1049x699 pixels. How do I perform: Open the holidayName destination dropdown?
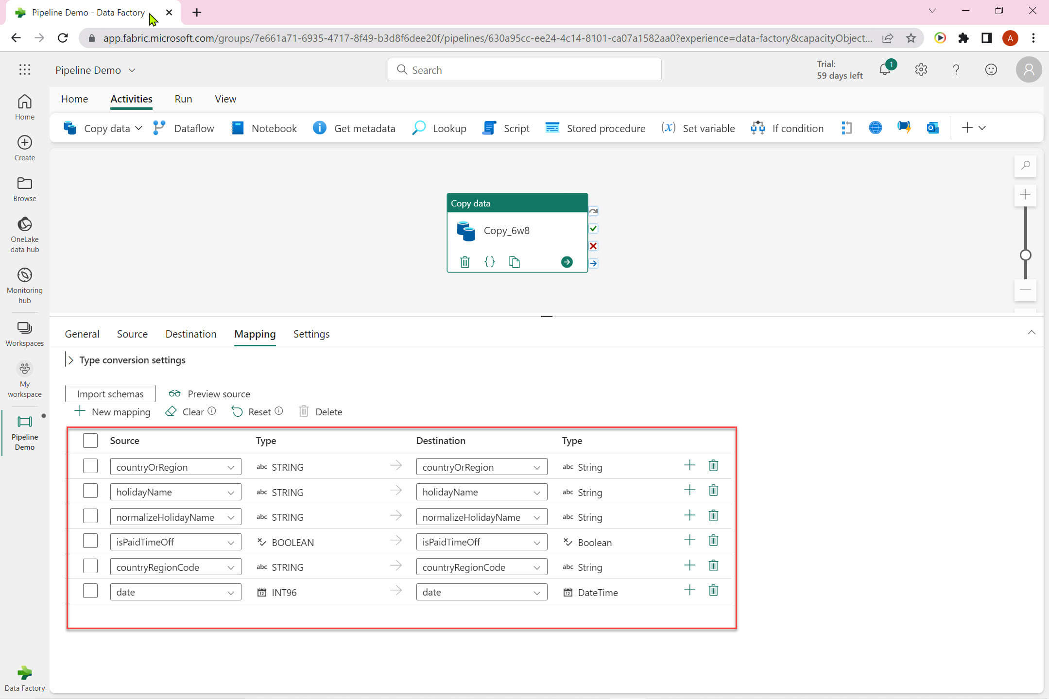pos(481,492)
